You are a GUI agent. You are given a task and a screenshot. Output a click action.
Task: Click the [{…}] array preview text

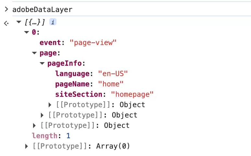(35, 22)
